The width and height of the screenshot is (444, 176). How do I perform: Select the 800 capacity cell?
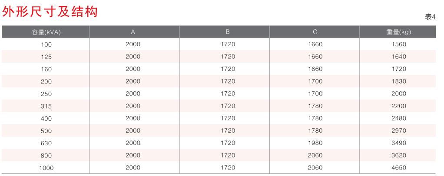click(x=46, y=155)
